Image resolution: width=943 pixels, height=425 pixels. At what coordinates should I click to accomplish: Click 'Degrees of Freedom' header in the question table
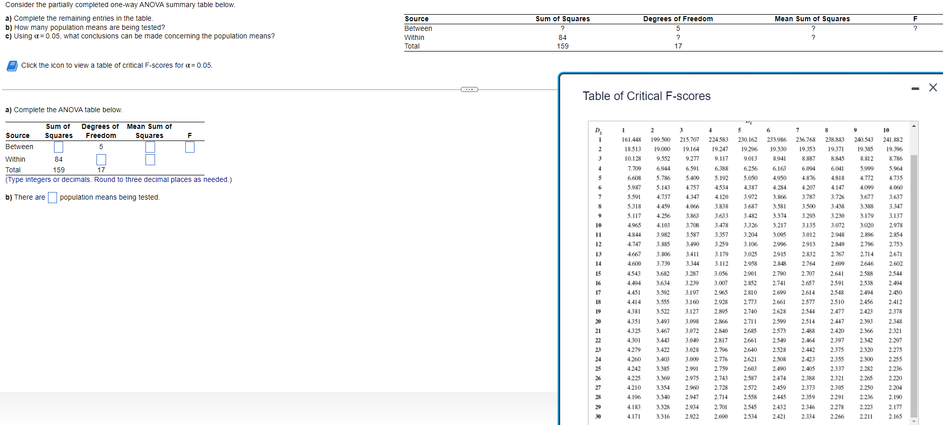coord(678,19)
